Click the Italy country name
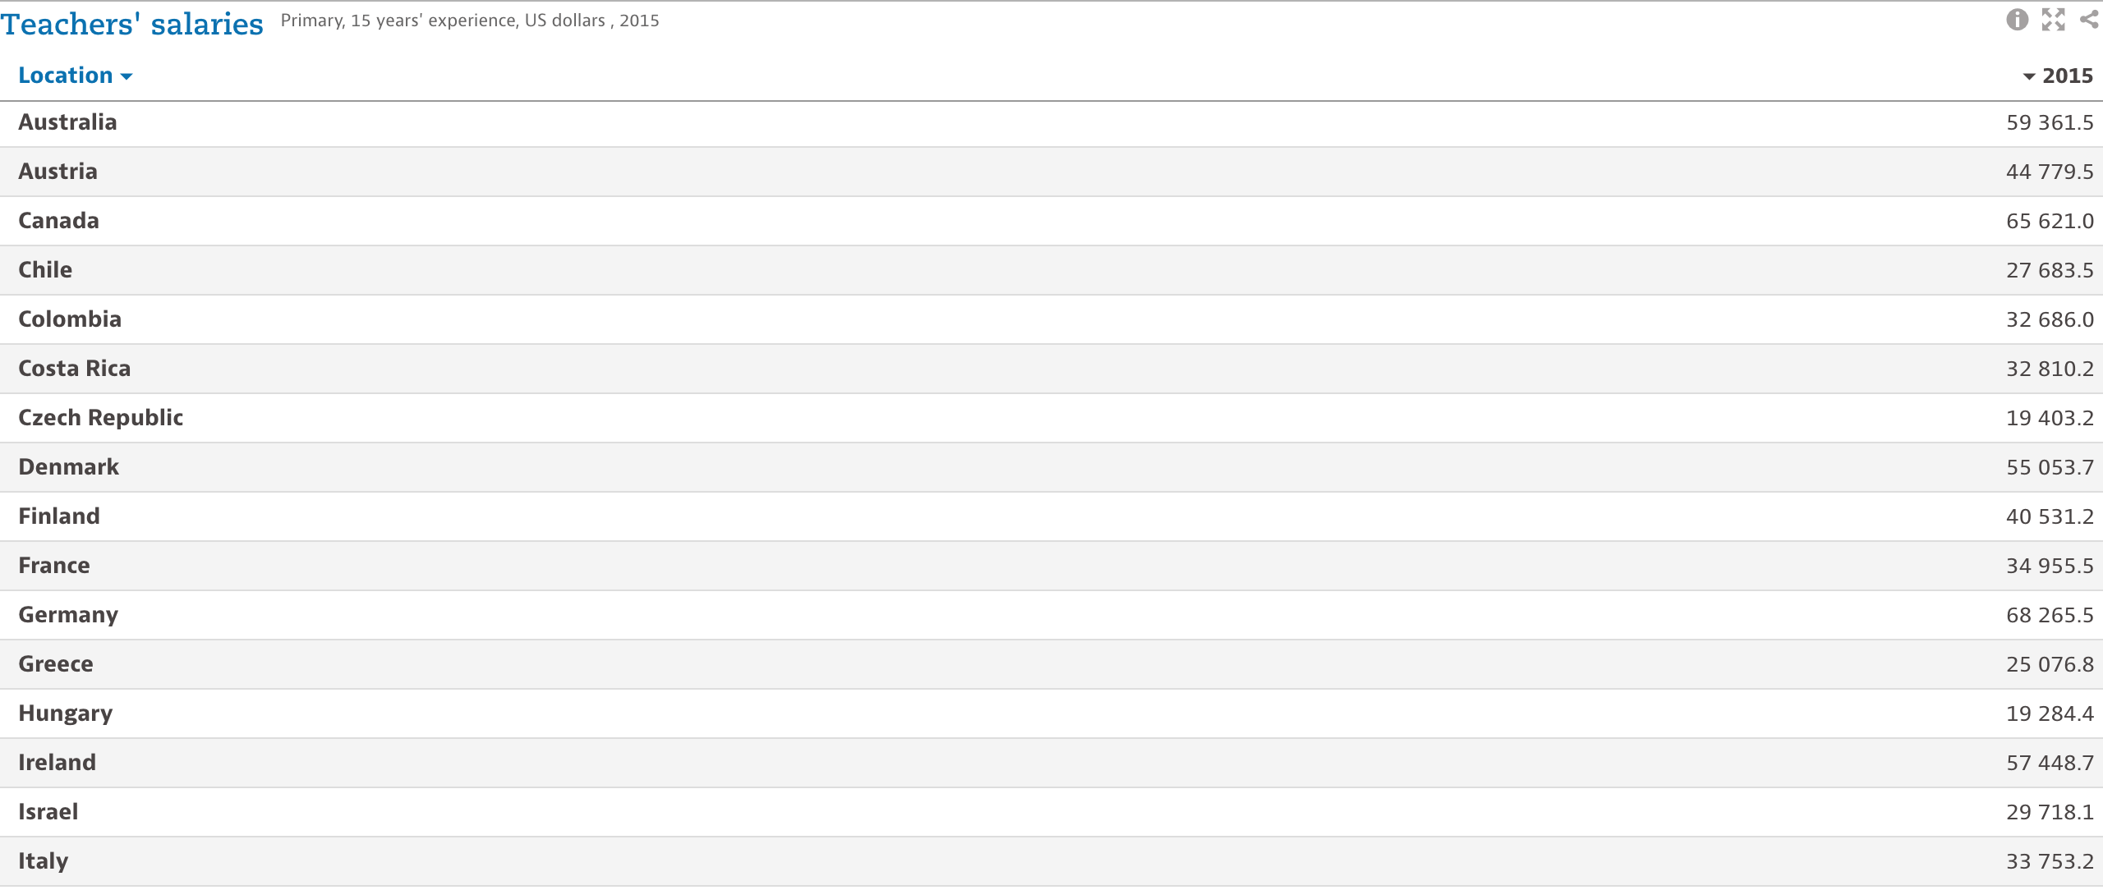 43,861
